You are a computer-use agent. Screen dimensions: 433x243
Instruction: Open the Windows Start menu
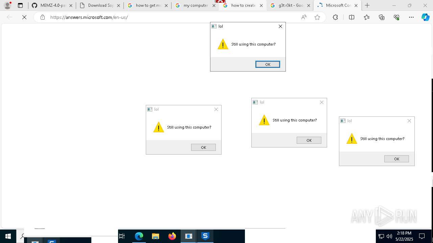tap(8, 236)
